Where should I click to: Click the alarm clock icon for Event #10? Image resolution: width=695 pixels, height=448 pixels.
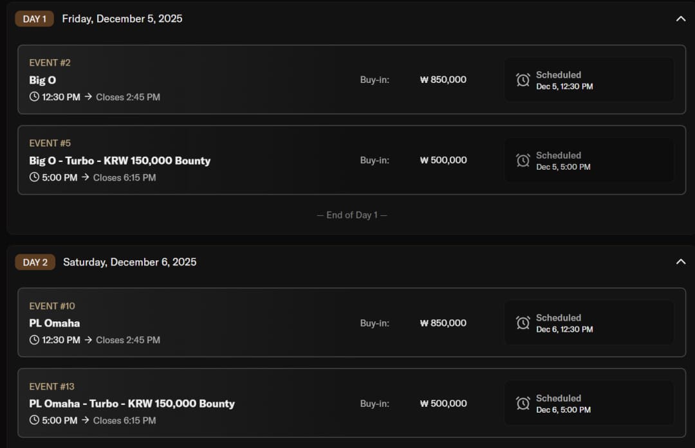click(x=523, y=323)
